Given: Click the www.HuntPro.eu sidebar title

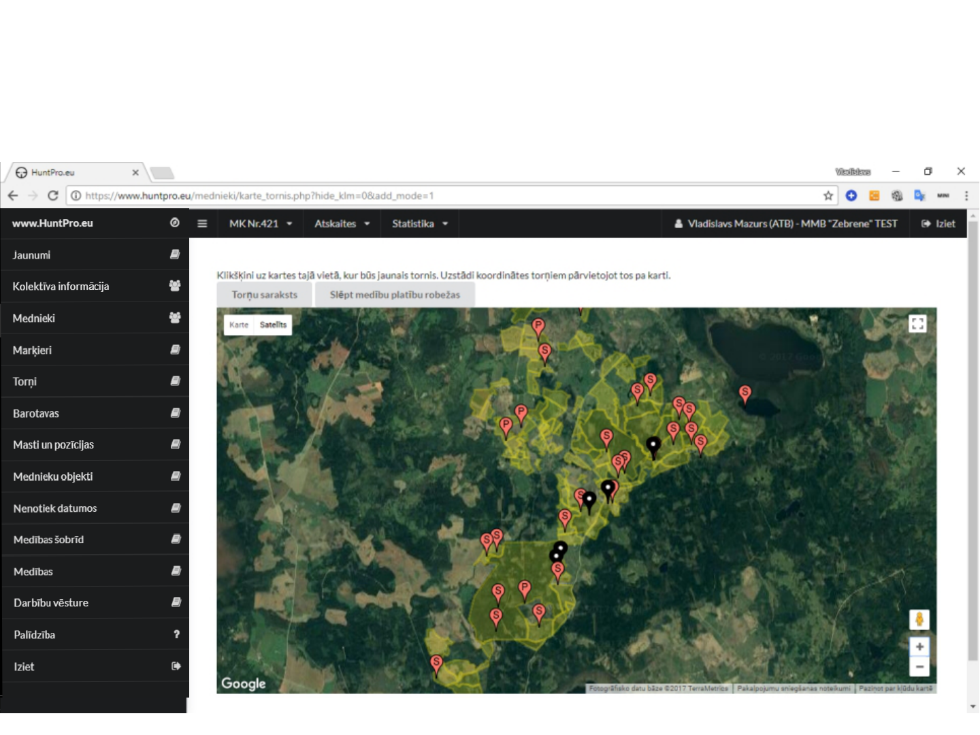Looking at the screenshot, I should (x=52, y=223).
